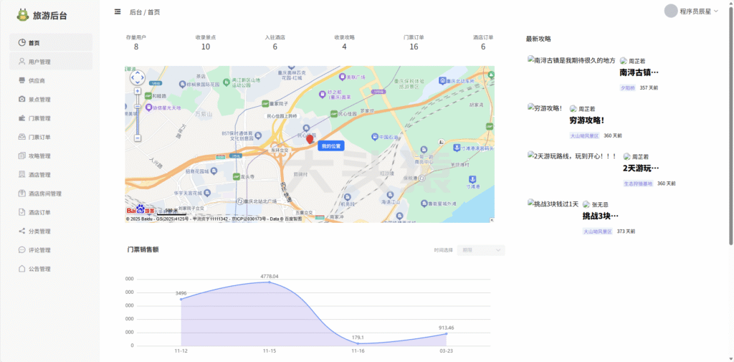This screenshot has width=734, height=362.
Task: Click the 门票订单 count 16
Action: click(x=414, y=47)
